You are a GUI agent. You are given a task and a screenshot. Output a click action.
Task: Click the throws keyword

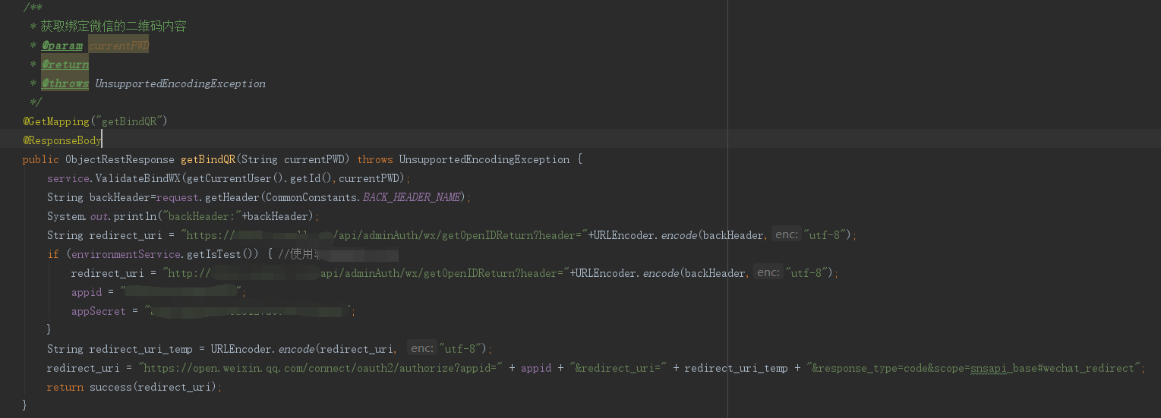point(375,159)
